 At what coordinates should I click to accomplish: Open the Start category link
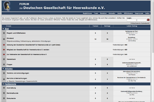7,29
